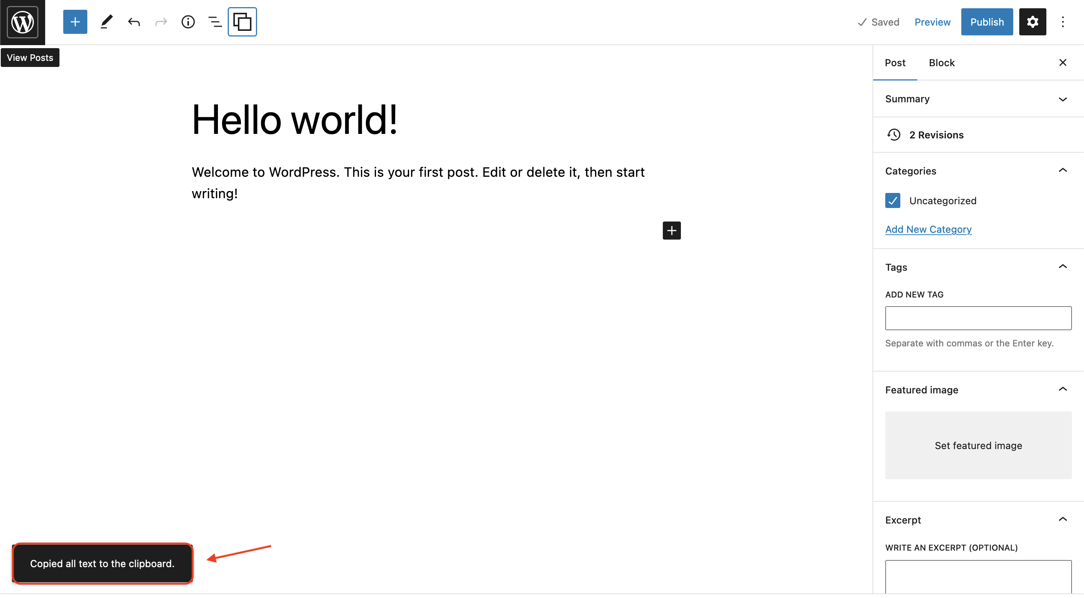Screen dimensions: 1084x598
Task: Collapse the Excerpt panel
Action: [x=978, y=520]
